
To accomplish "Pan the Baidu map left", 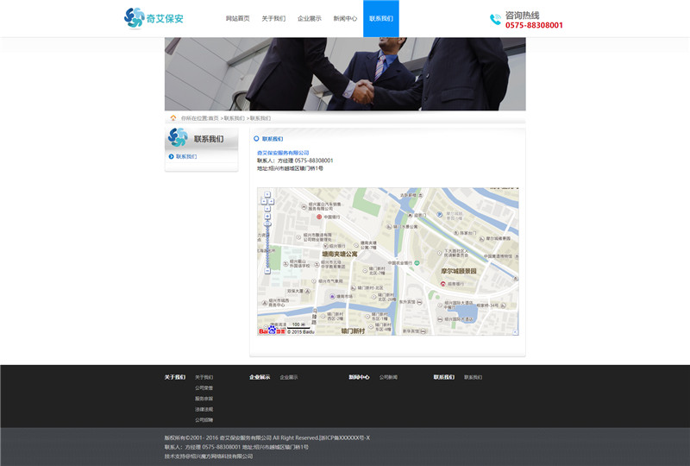I will [264, 201].
